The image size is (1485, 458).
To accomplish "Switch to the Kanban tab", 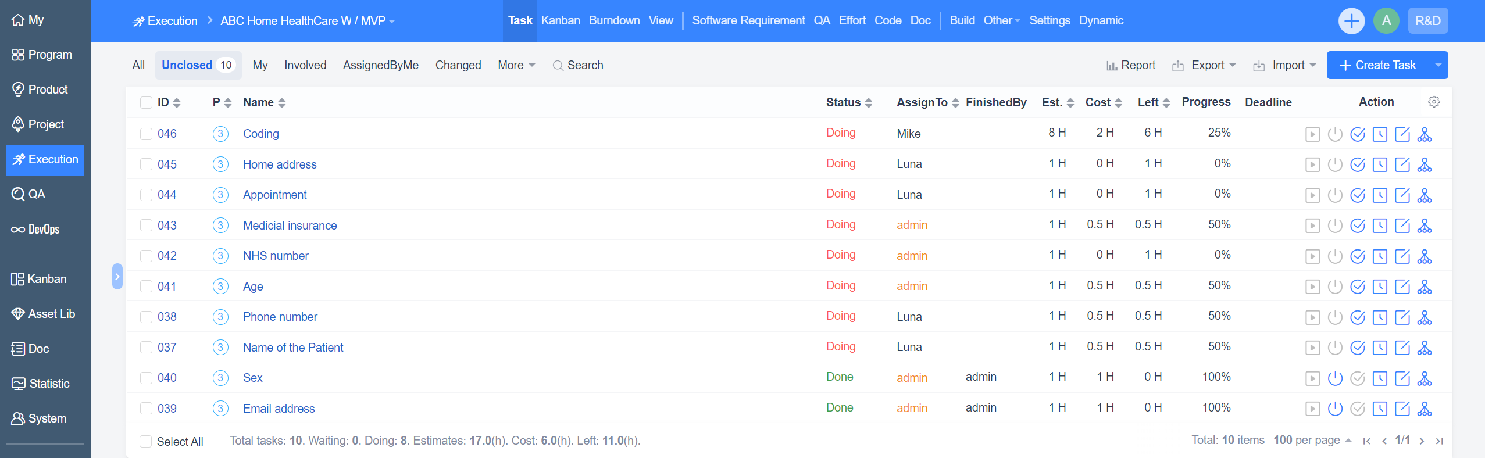I will point(560,20).
